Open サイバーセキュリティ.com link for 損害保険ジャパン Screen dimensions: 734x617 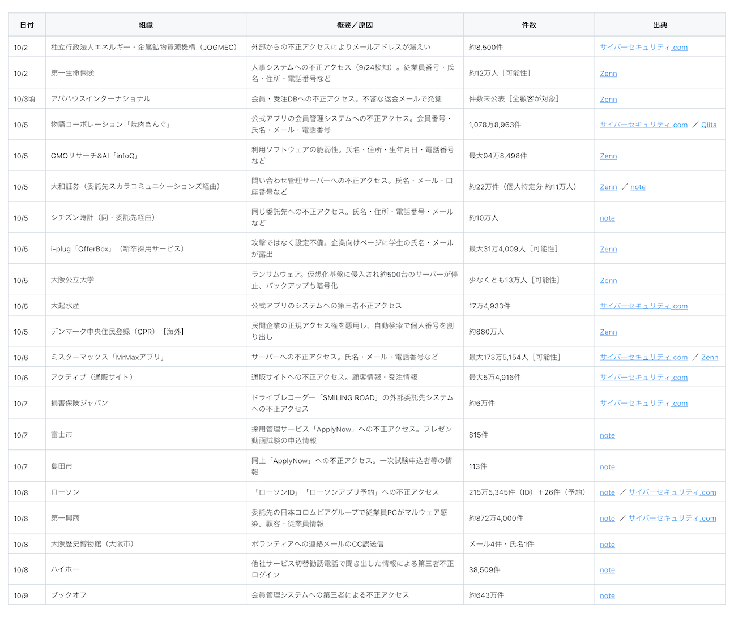point(643,404)
